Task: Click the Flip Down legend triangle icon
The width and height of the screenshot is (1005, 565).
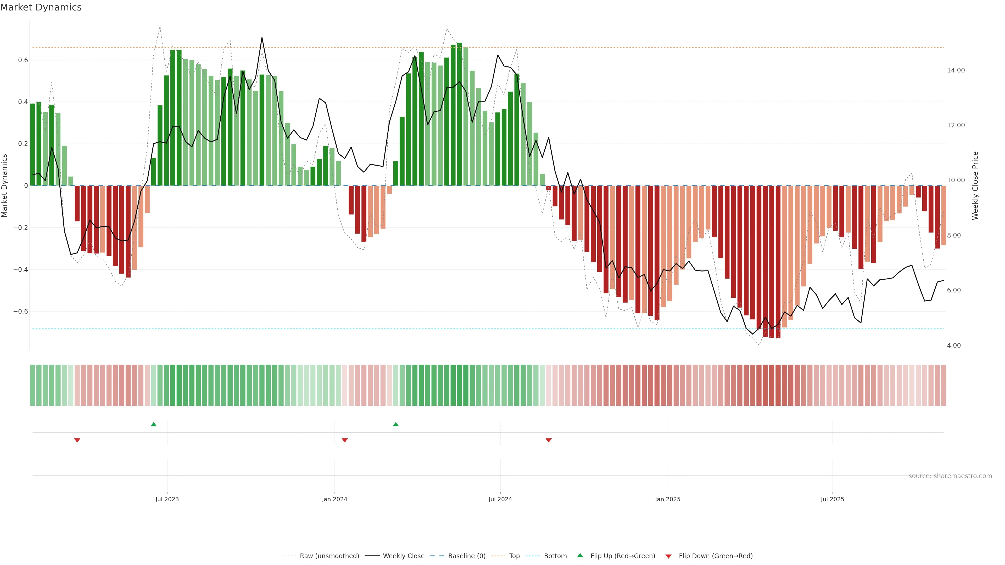Action: (668, 556)
